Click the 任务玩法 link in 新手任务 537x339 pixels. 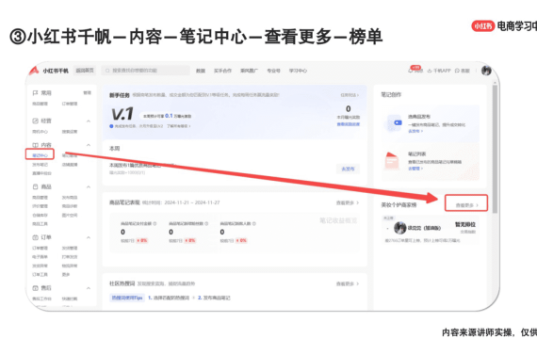pos(350,95)
